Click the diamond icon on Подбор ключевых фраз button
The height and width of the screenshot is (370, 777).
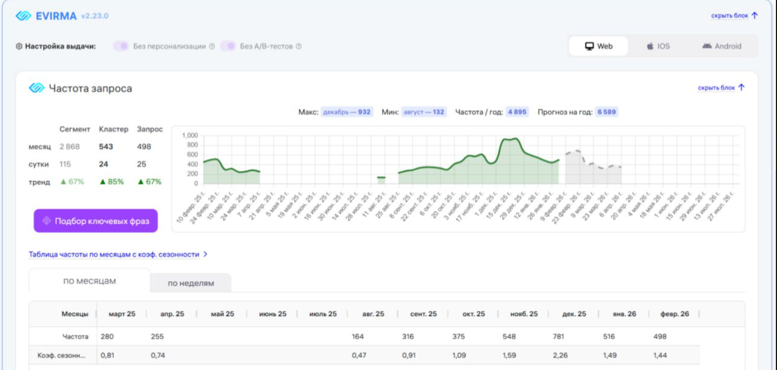pos(46,221)
